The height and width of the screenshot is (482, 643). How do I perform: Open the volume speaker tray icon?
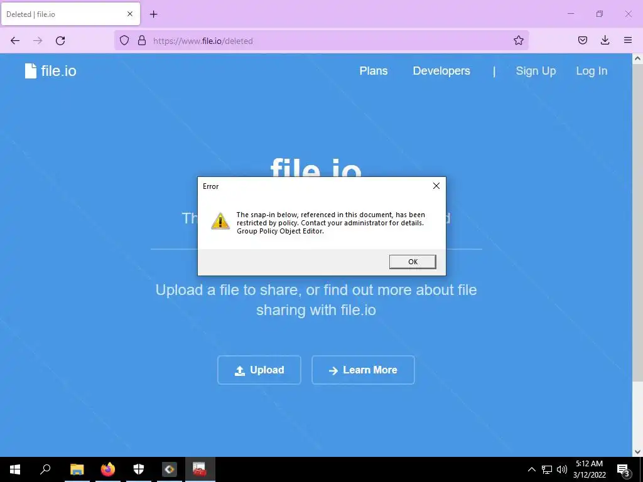click(x=562, y=469)
